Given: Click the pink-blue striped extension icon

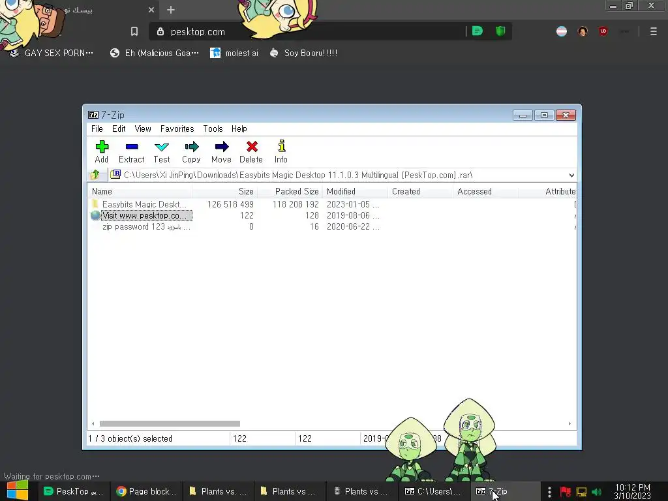Looking at the screenshot, I should pyautogui.click(x=562, y=31).
